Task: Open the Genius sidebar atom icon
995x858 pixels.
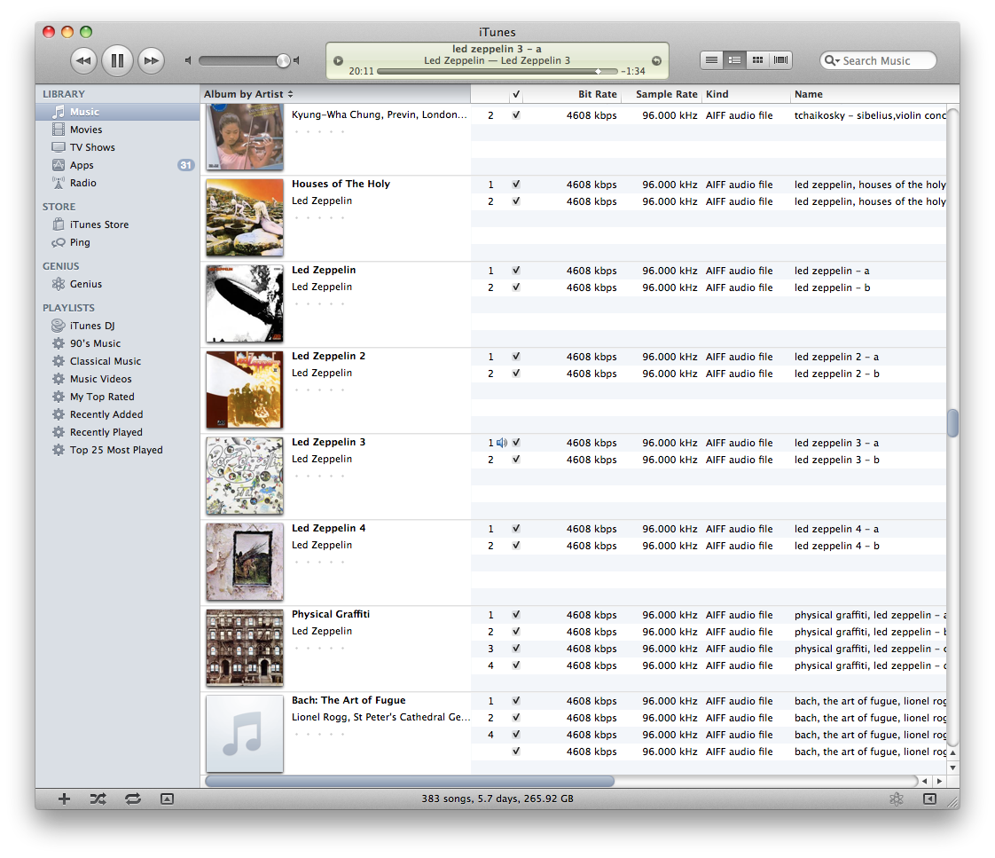Action: point(897,799)
